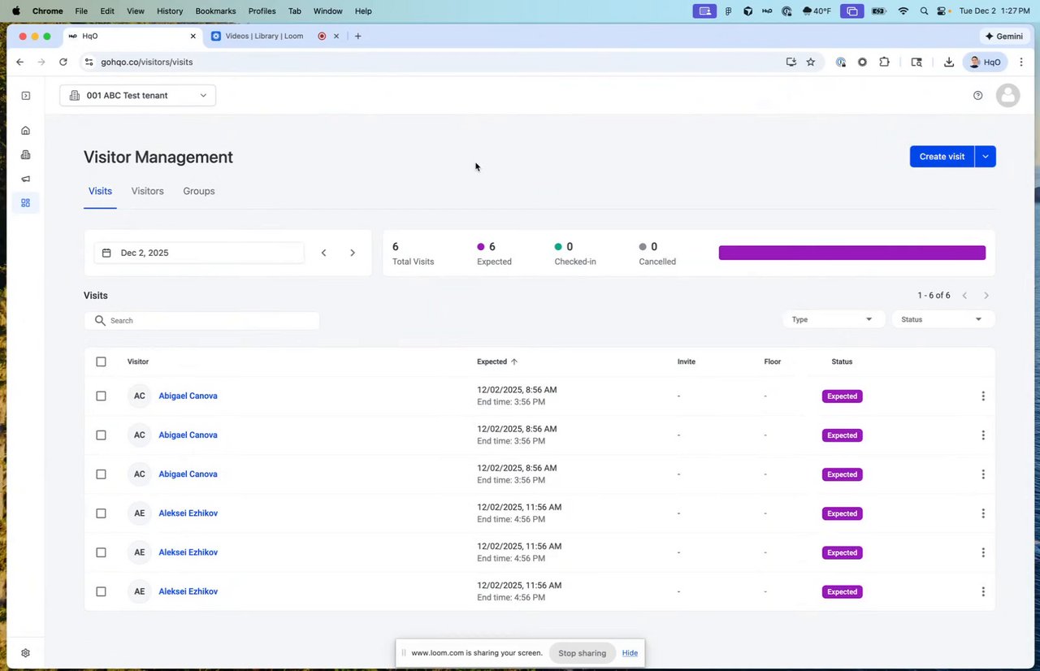Bookmark this page with the star icon
The height and width of the screenshot is (671, 1040).
coord(811,62)
